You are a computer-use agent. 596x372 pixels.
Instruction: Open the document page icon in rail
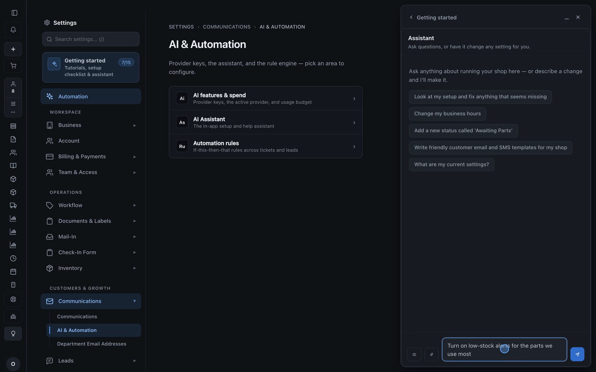(13, 139)
